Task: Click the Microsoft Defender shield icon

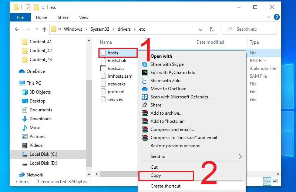Action: click(145, 97)
